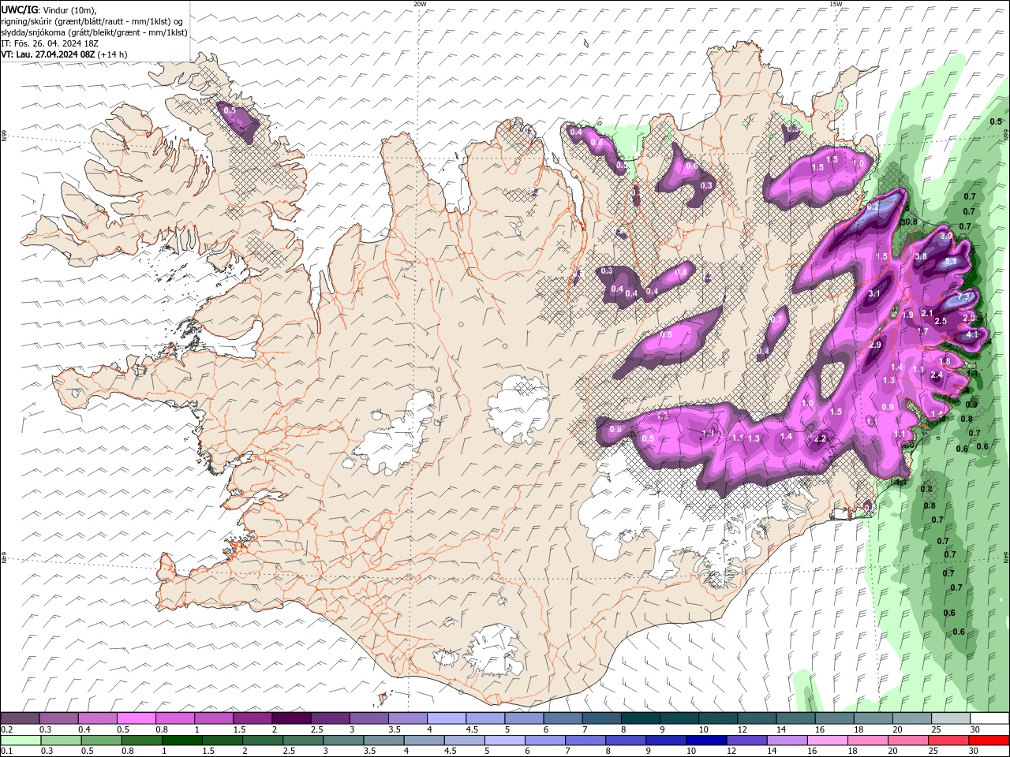The width and height of the screenshot is (1010, 757).
Task: Click the '3.8' precipitation value on the map
Action: click(921, 256)
